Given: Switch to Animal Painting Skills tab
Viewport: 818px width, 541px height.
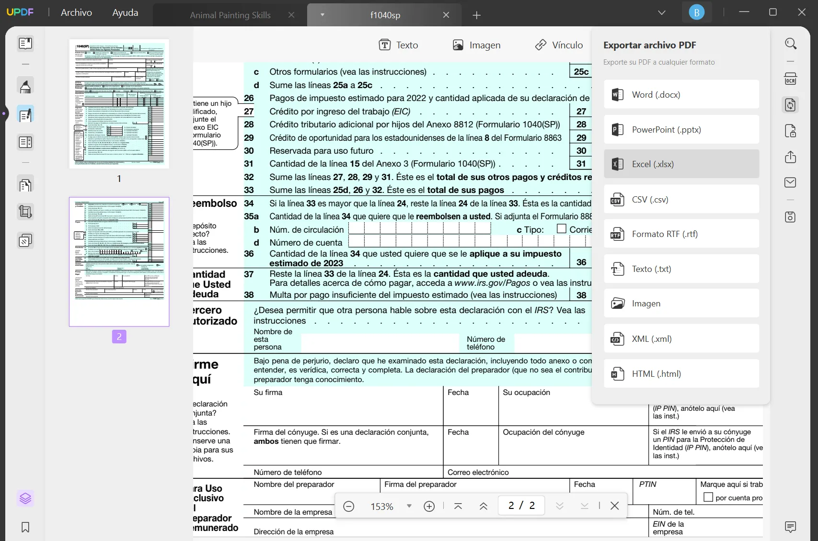Looking at the screenshot, I should [x=230, y=15].
